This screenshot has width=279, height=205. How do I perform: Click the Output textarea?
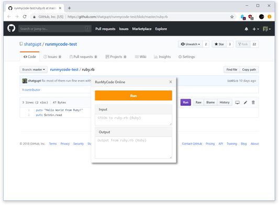(x=133, y=147)
